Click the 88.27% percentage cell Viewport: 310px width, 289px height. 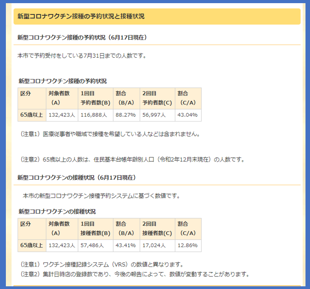[125, 115]
